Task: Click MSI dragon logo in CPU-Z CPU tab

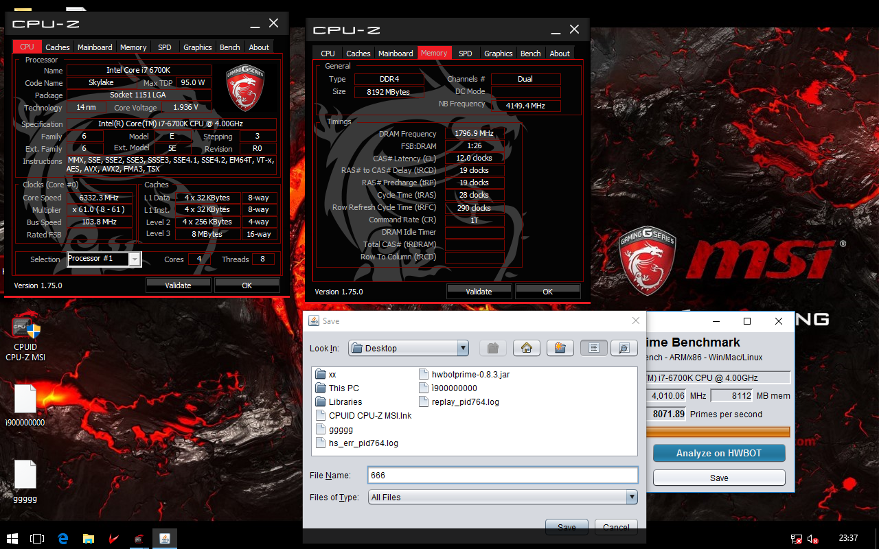Action: click(245, 88)
